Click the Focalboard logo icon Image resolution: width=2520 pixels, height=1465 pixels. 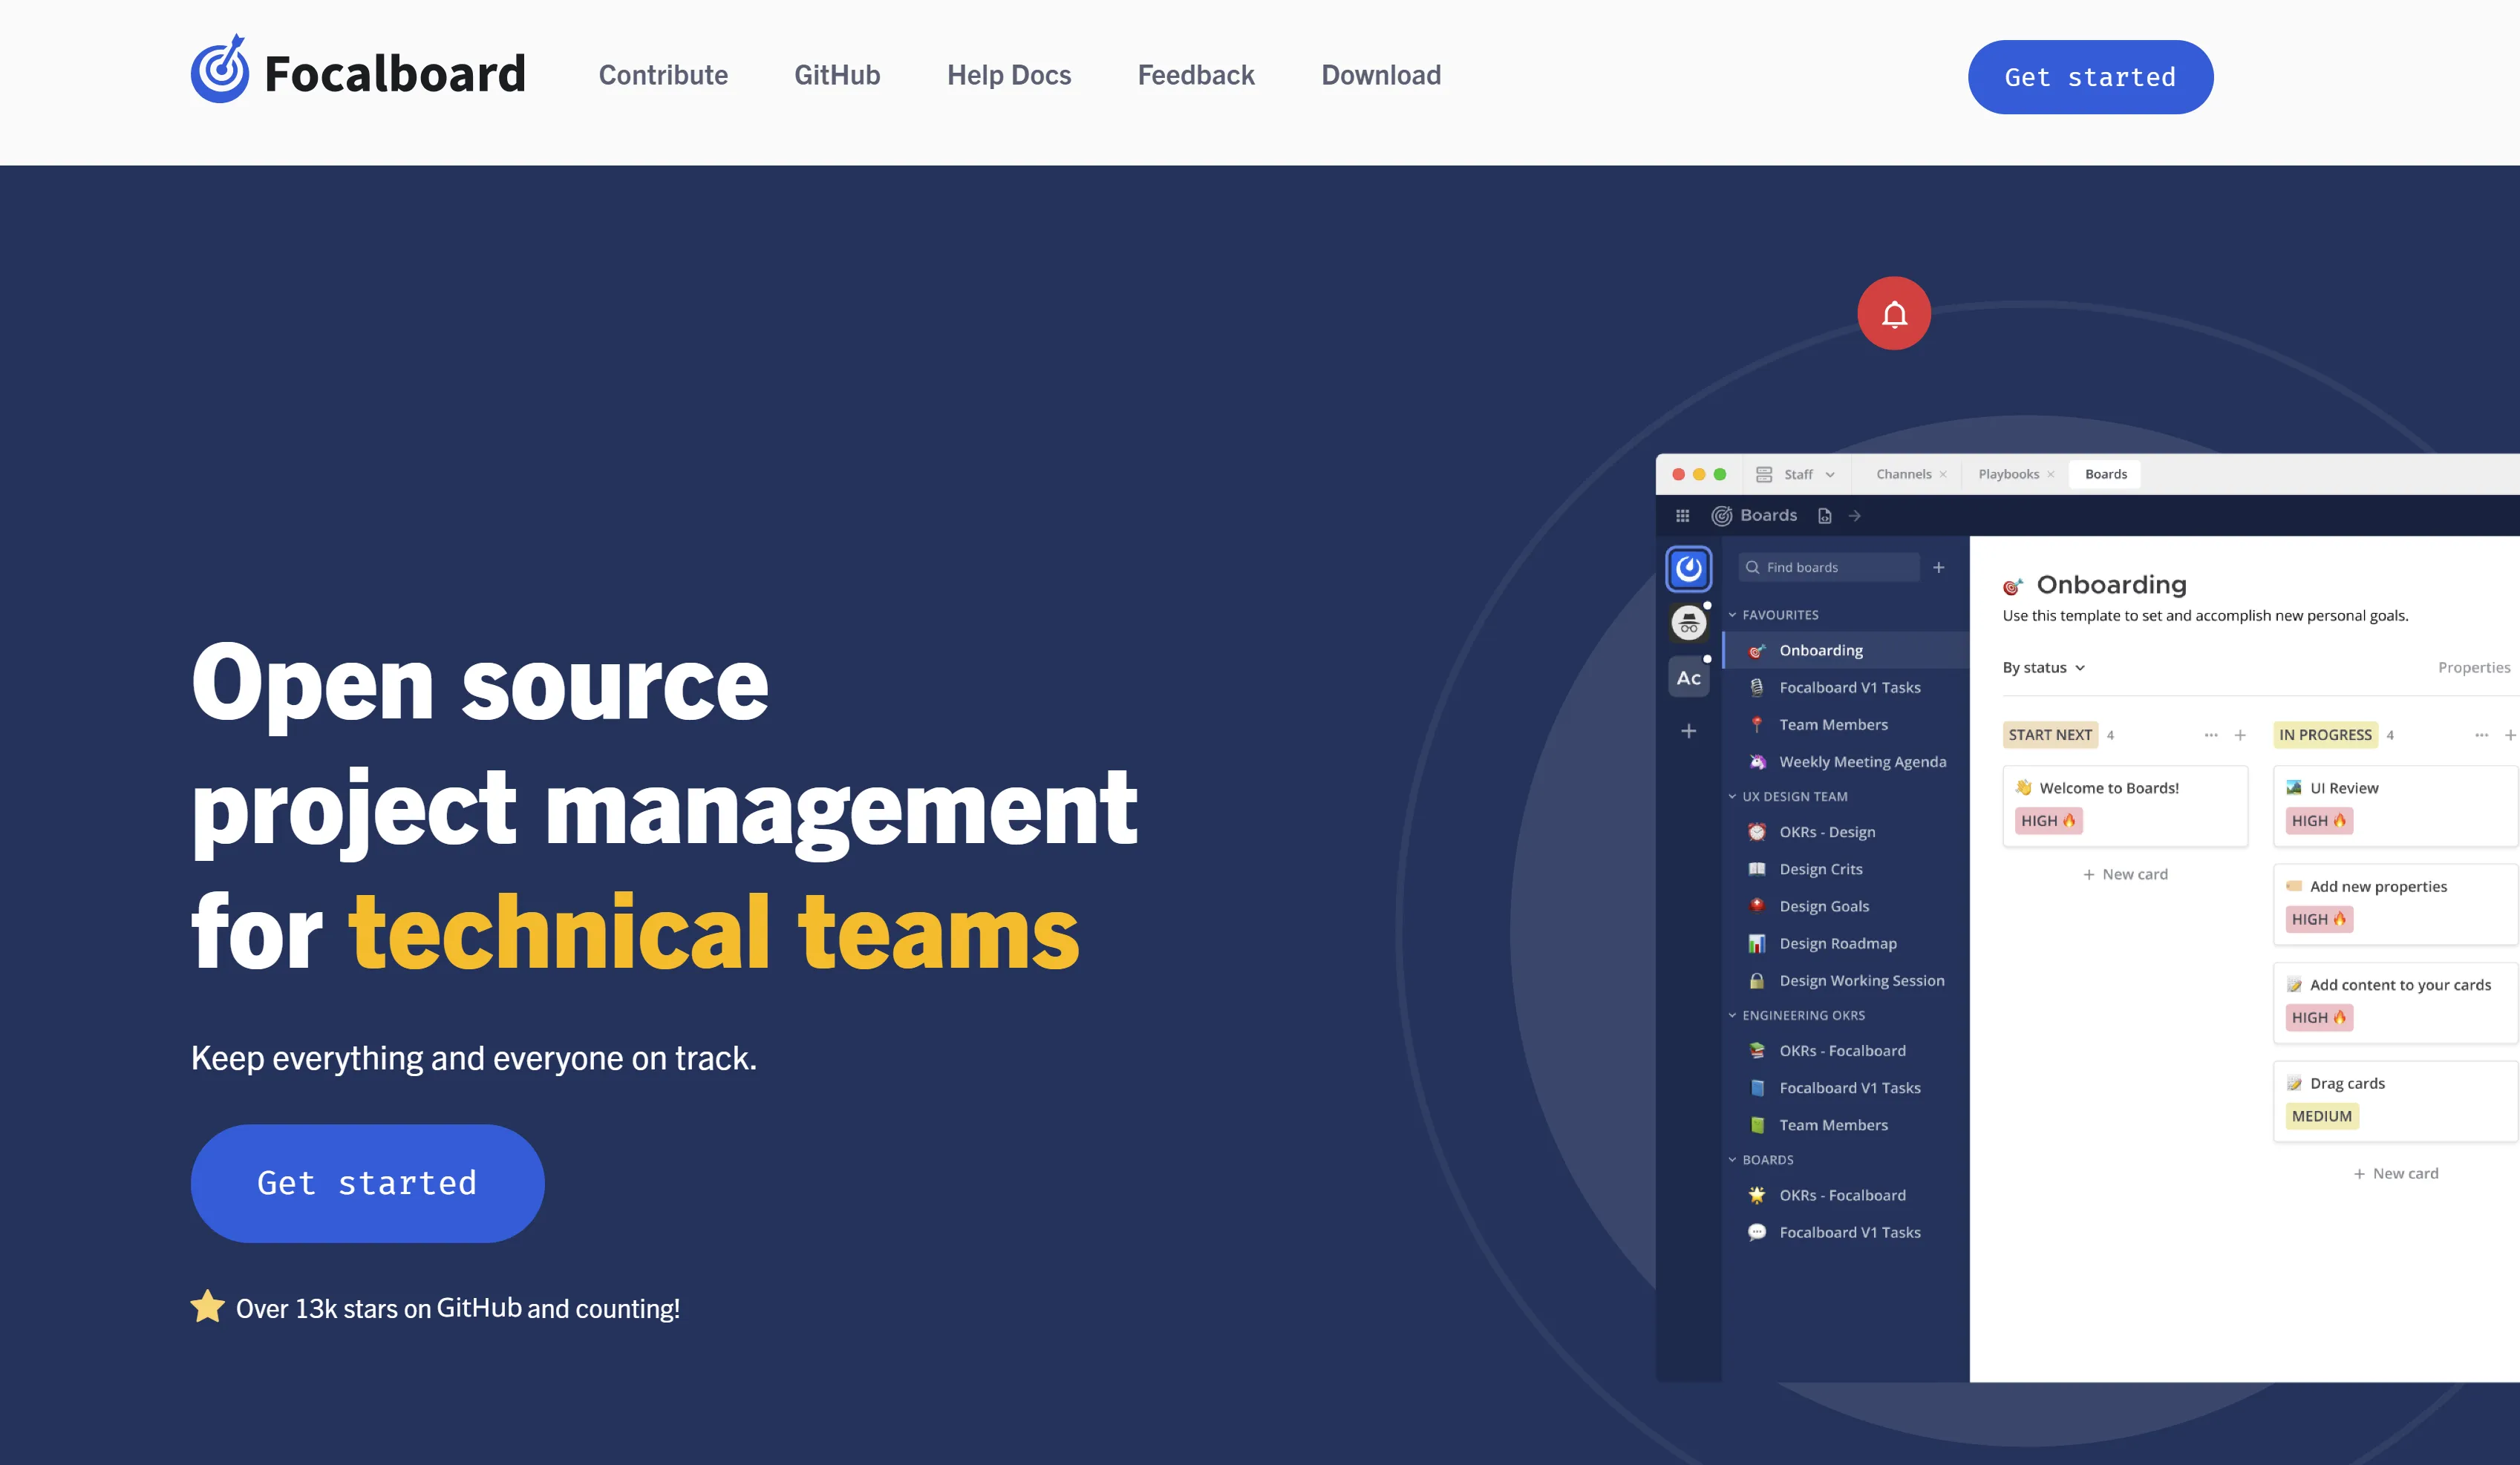pos(220,70)
